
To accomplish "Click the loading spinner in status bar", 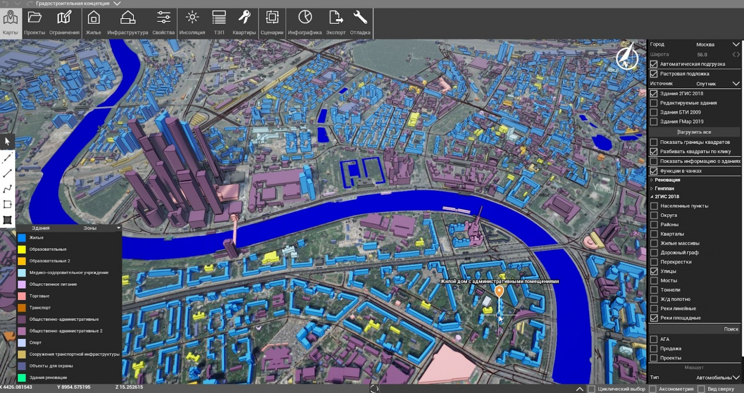I will 374,389.
